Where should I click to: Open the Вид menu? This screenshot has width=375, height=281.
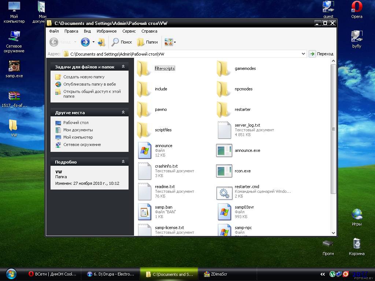pos(87,31)
